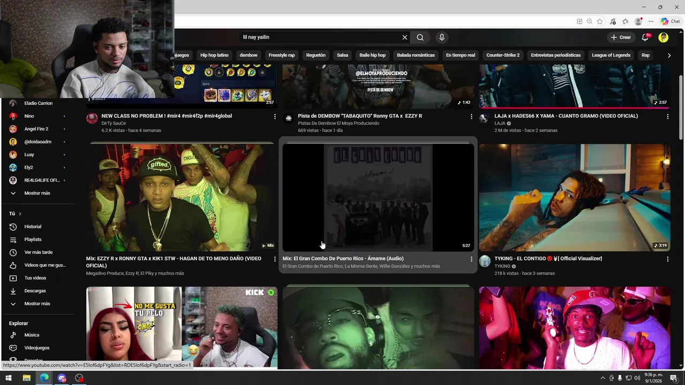This screenshot has width=685, height=385.
Task: Open Edge settings and more menu
Action: 651,21
